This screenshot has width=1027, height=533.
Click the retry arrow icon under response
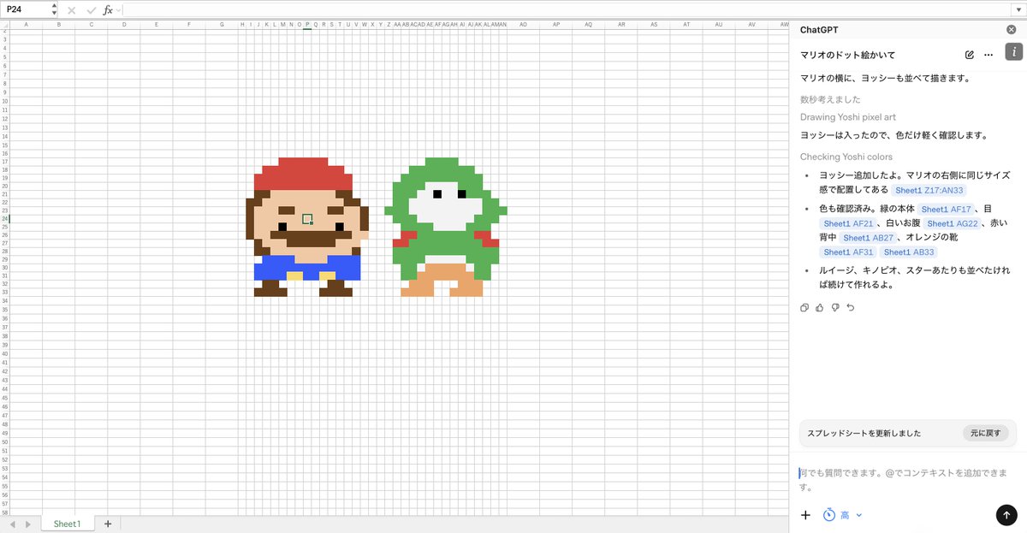pos(850,307)
